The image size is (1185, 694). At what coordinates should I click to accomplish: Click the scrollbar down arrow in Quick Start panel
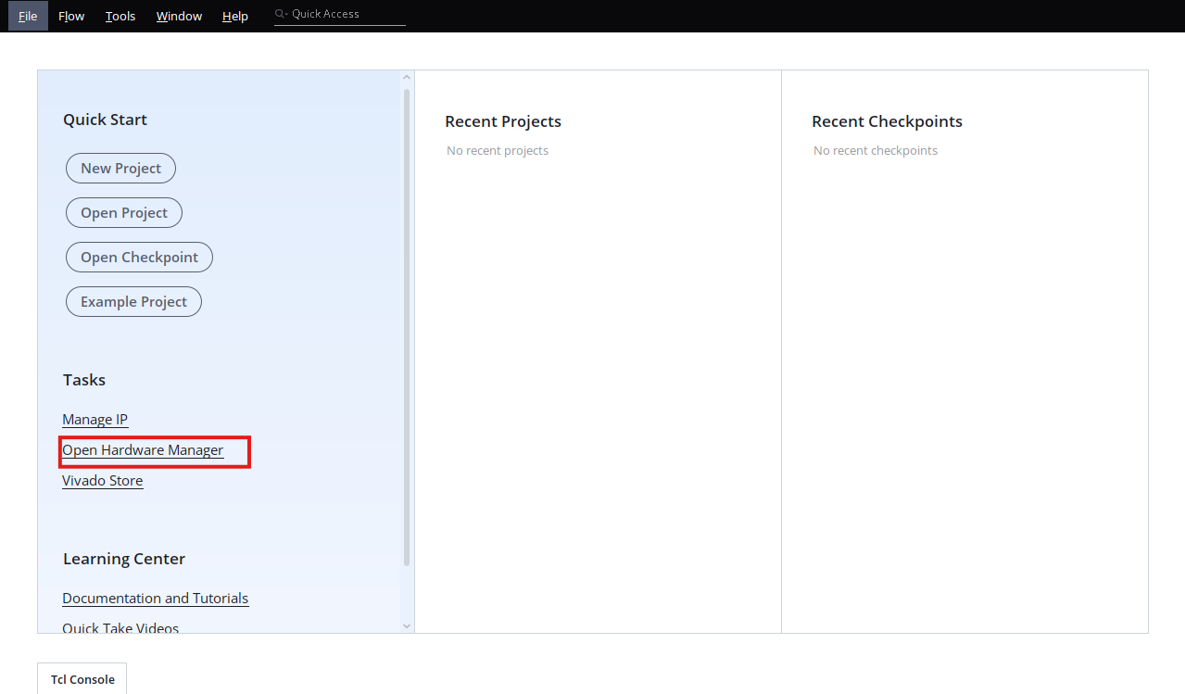tap(407, 626)
